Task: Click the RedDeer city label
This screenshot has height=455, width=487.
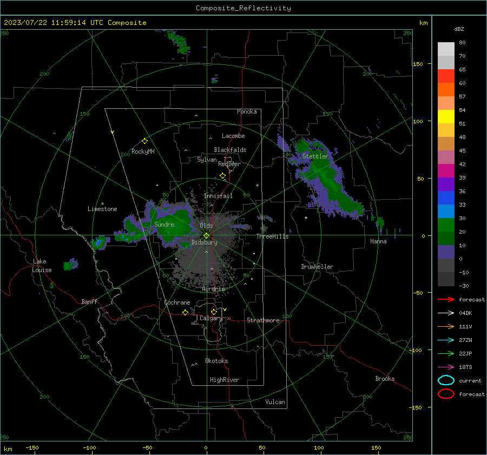Action: point(229,164)
